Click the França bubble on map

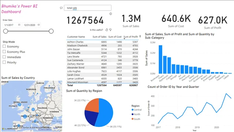pos(25,116)
